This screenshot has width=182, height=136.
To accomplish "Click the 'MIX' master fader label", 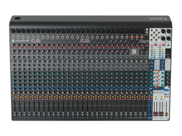I will (166, 118).
